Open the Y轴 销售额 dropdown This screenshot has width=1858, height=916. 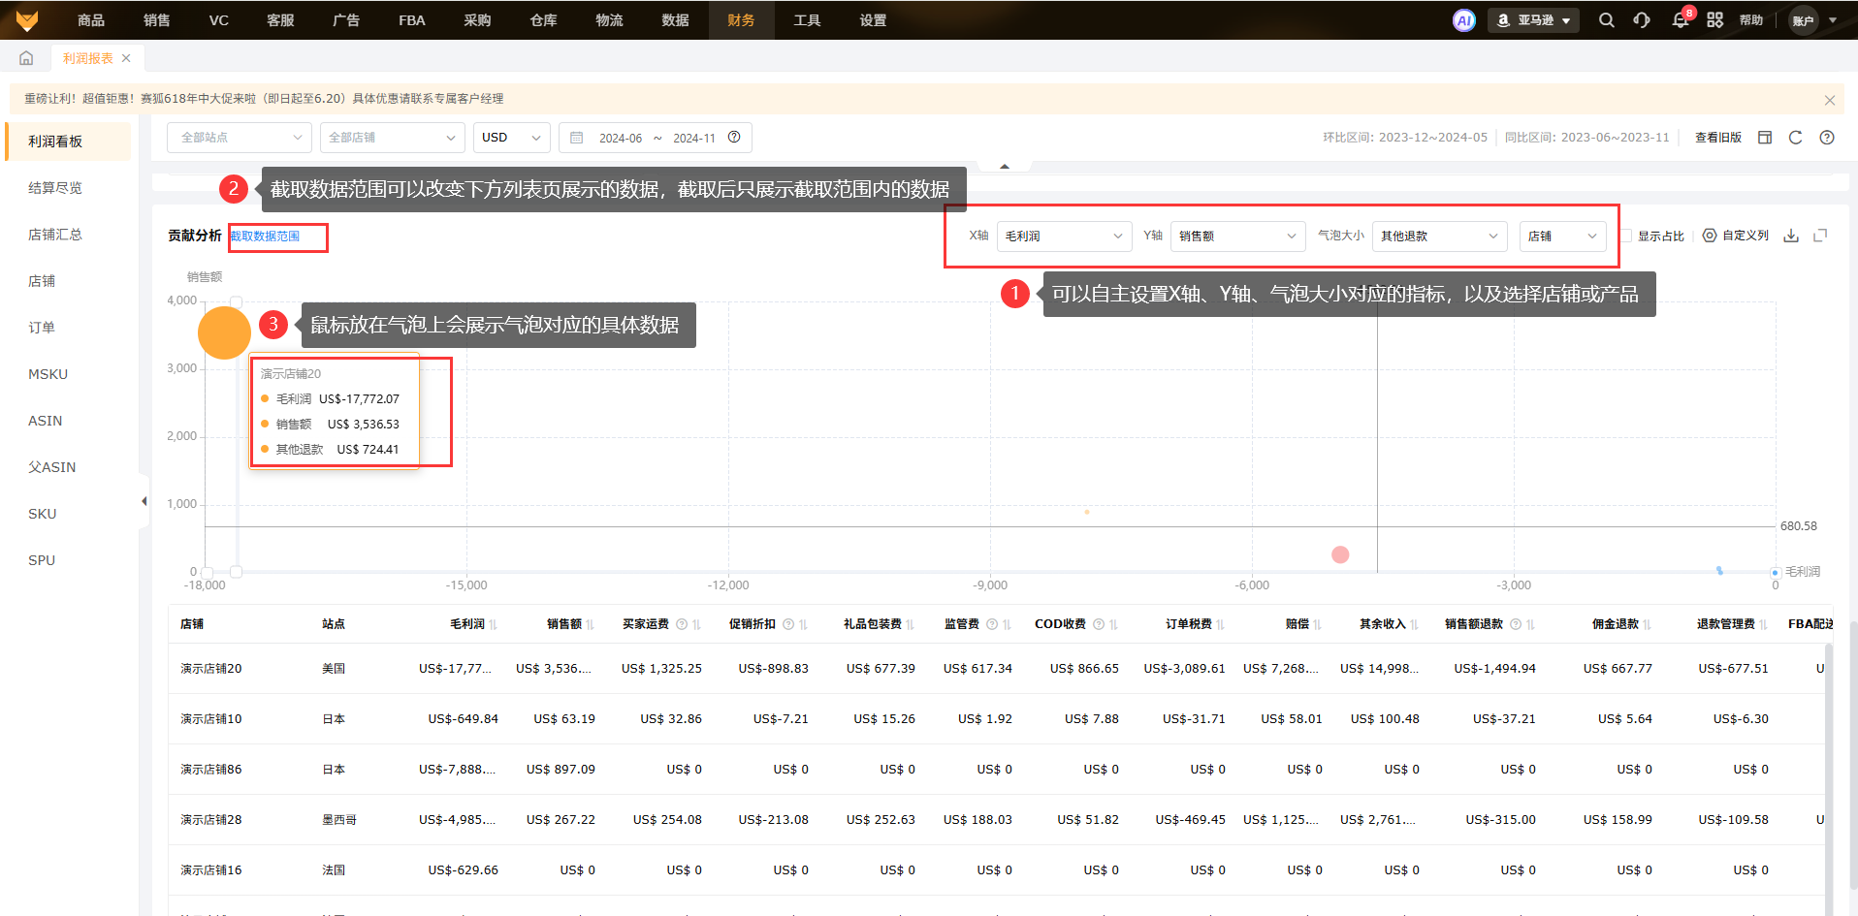[x=1237, y=237]
